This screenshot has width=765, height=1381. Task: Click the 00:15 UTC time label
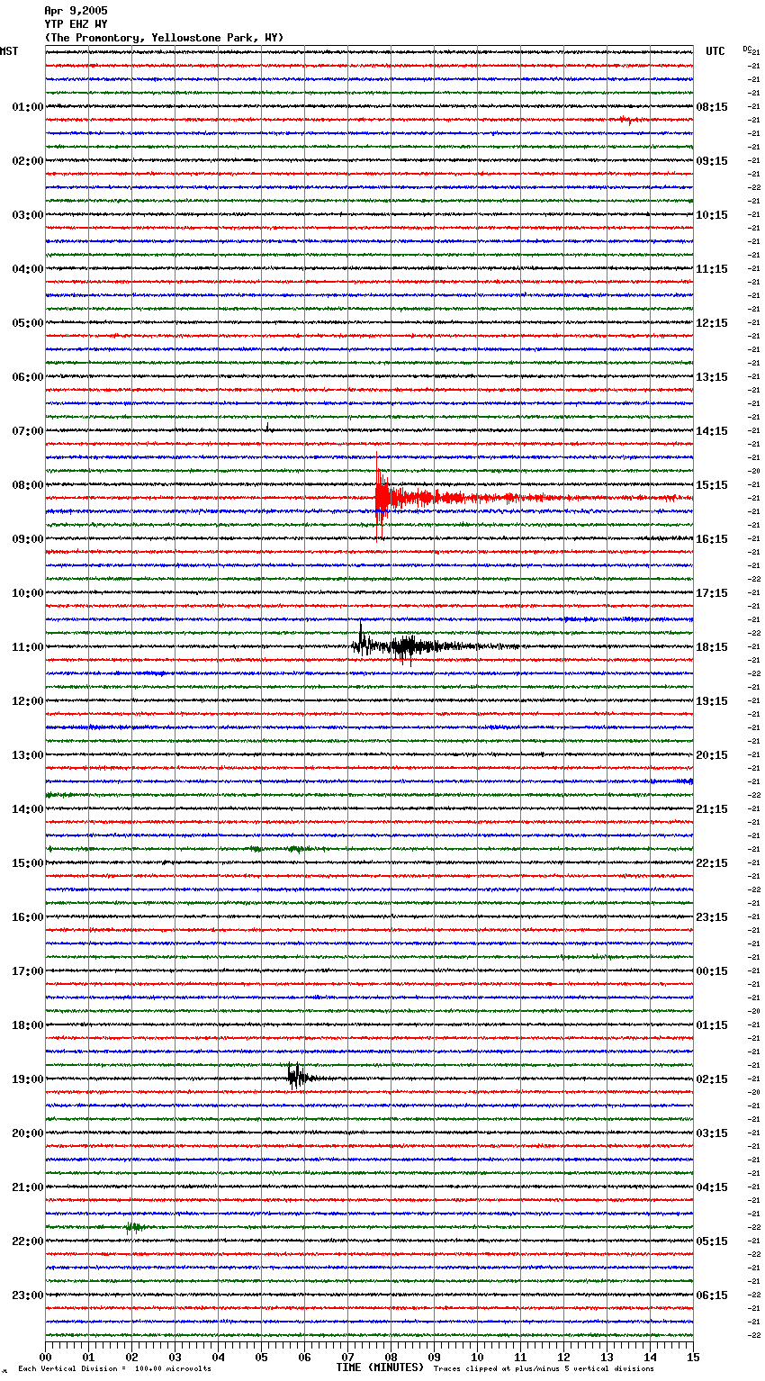click(712, 971)
